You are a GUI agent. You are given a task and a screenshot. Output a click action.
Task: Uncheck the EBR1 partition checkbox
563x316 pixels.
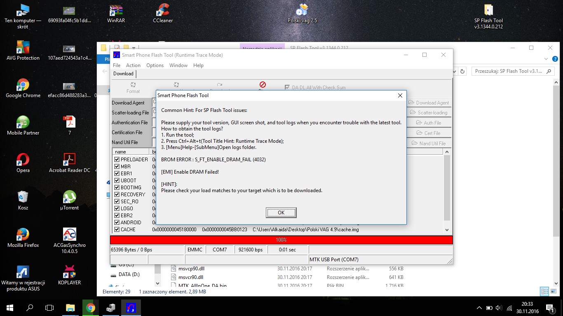coord(117,174)
